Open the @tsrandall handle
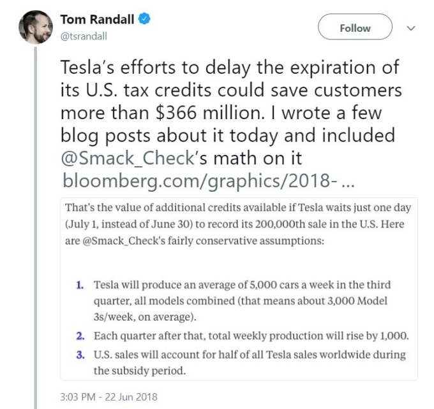 coord(84,36)
